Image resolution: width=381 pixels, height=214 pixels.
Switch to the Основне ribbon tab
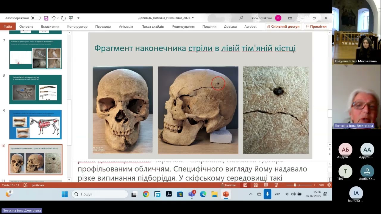pyautogui.click(x=26, y=26)
